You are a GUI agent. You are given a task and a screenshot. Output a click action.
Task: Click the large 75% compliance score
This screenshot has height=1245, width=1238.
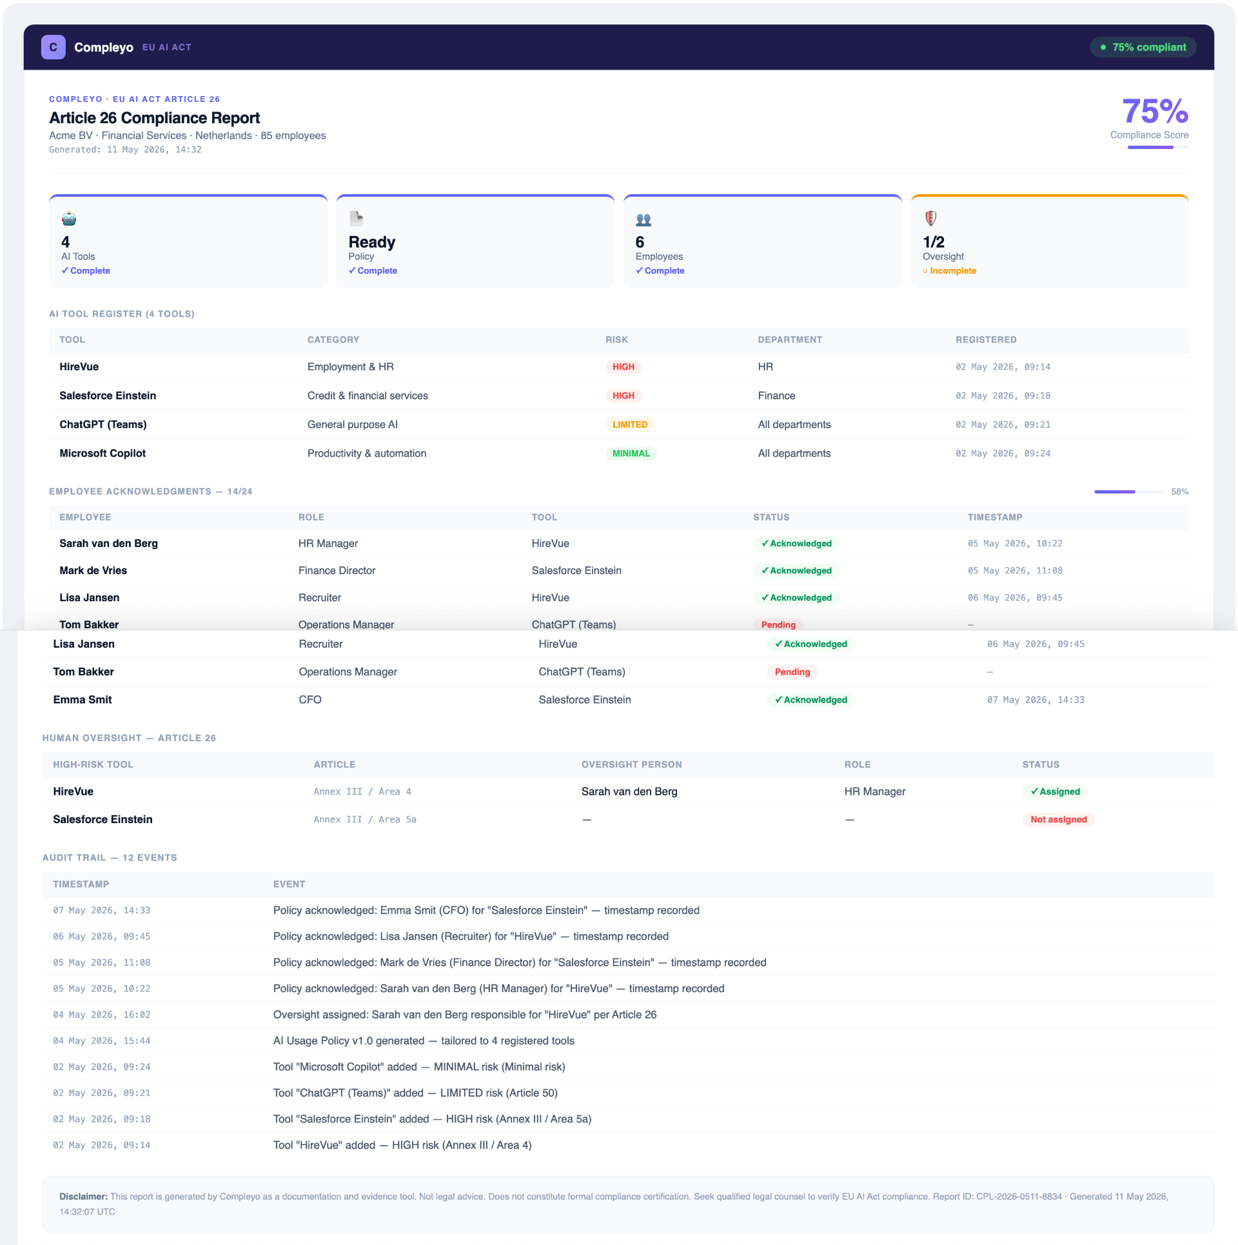pos(1155,111)
